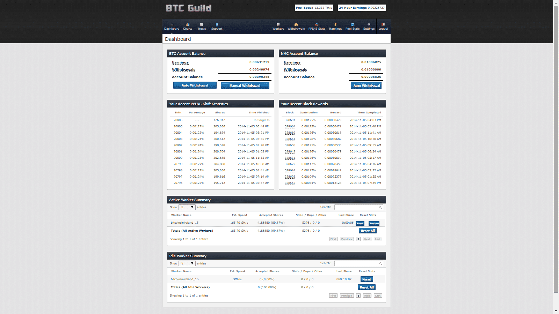Click page 1 in Active Worker pagination
Screen dimensions: 559x314
(358, 239)
